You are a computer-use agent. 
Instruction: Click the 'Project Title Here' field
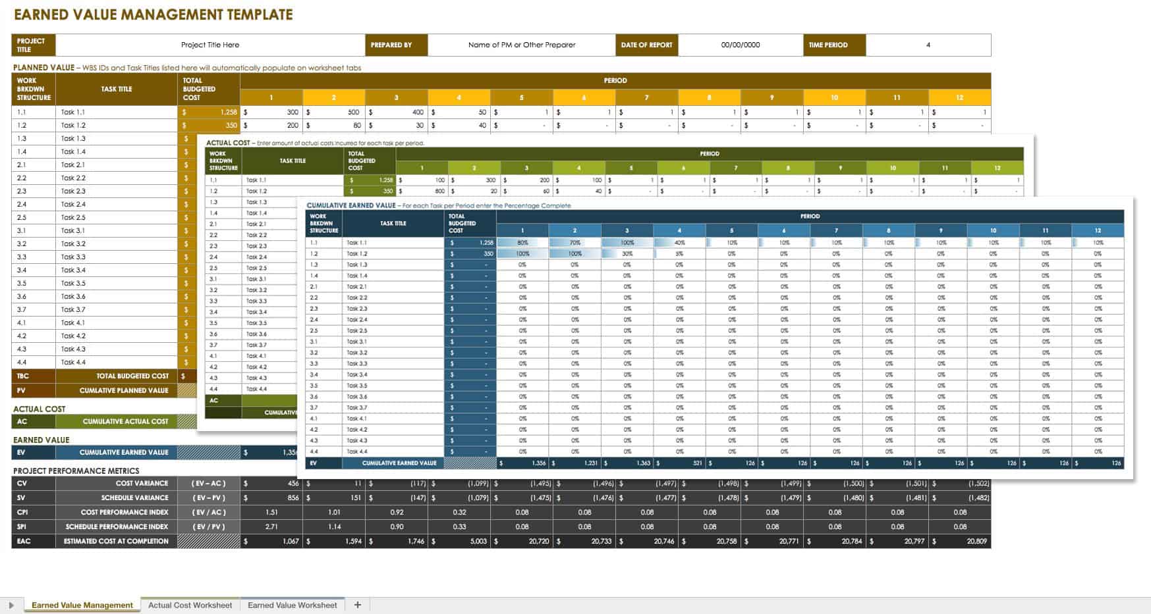click(210, 45)
